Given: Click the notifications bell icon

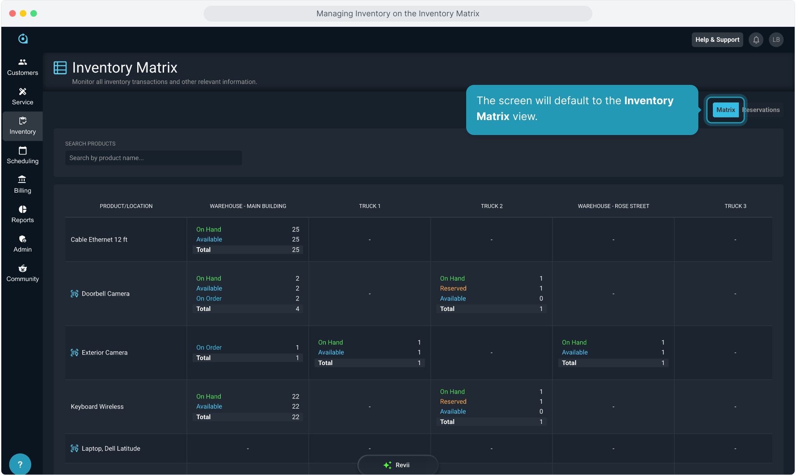Looking at the screenshot, I should [756, 40].
